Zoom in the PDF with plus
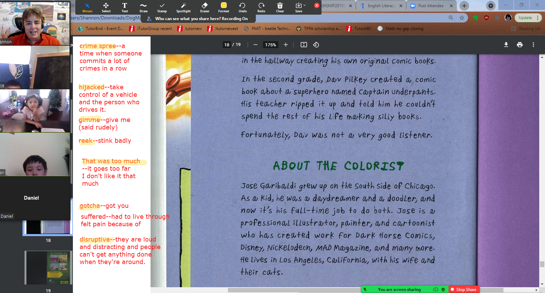 point(286,45)
